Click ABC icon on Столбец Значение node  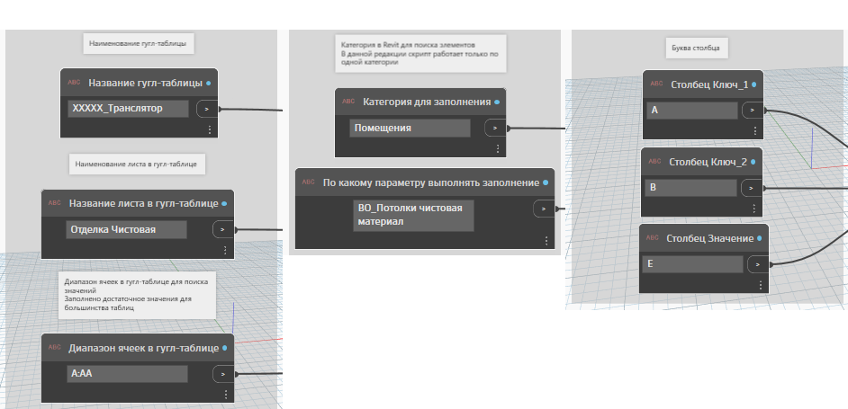coord(654,238)
